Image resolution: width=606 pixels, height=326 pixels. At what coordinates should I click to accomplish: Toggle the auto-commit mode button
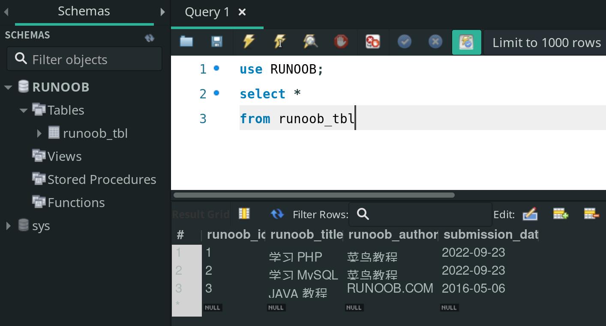pyautogui.click(x=466, y=42)
